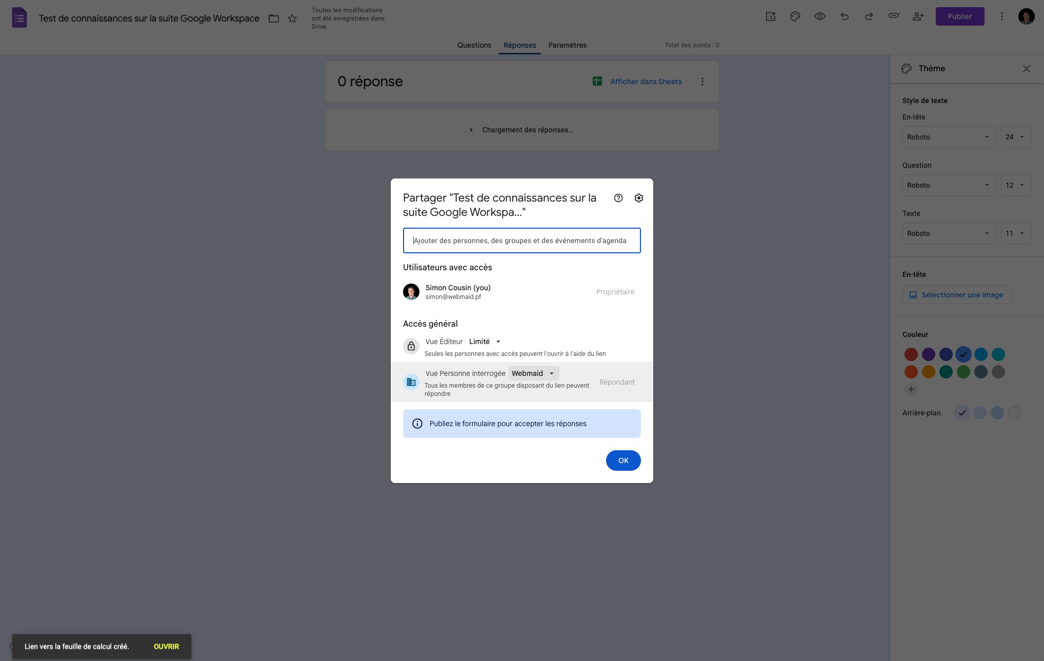Click the add collaborator person icon
1044x661 pixels.
click(x=918, y=16)
